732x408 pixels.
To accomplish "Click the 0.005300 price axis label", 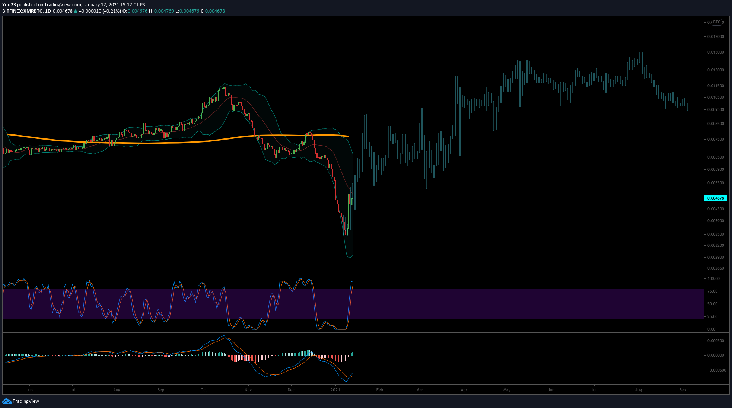I will pos(716,183).
